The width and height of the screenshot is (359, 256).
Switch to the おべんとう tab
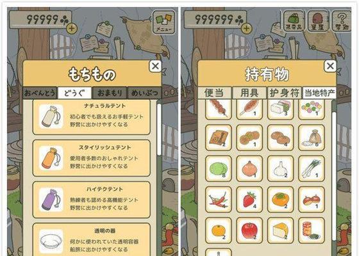pyautogui.click(x=40, y=93)
